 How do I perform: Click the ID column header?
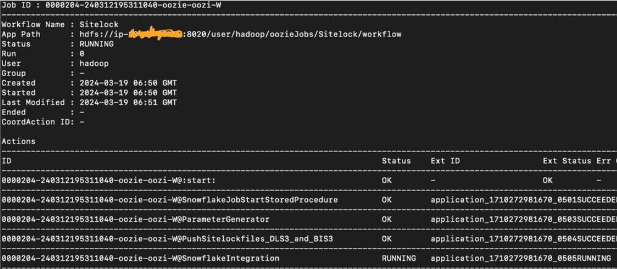[x=7, y=161]
